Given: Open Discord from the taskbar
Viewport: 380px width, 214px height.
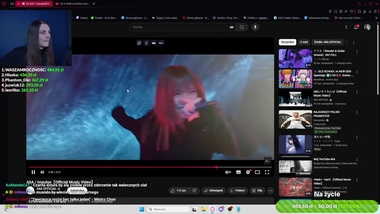Looking at the screenshot, I should tap(221, 209).
